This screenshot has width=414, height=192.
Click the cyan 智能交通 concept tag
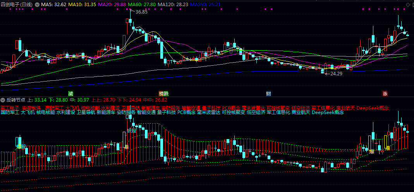[146, 112]
